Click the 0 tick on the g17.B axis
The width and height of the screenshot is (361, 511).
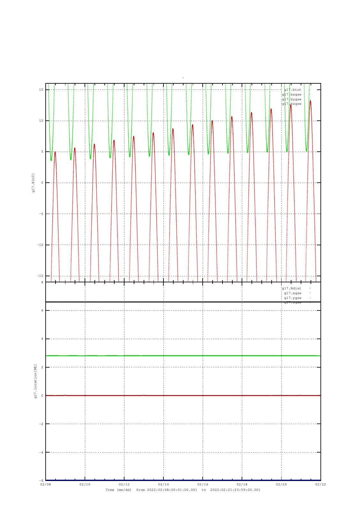[42, 183]
